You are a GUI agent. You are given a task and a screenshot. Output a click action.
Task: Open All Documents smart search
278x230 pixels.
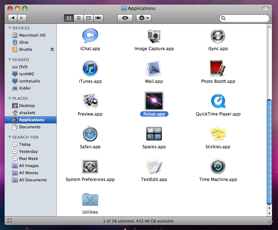coord(31,180)
